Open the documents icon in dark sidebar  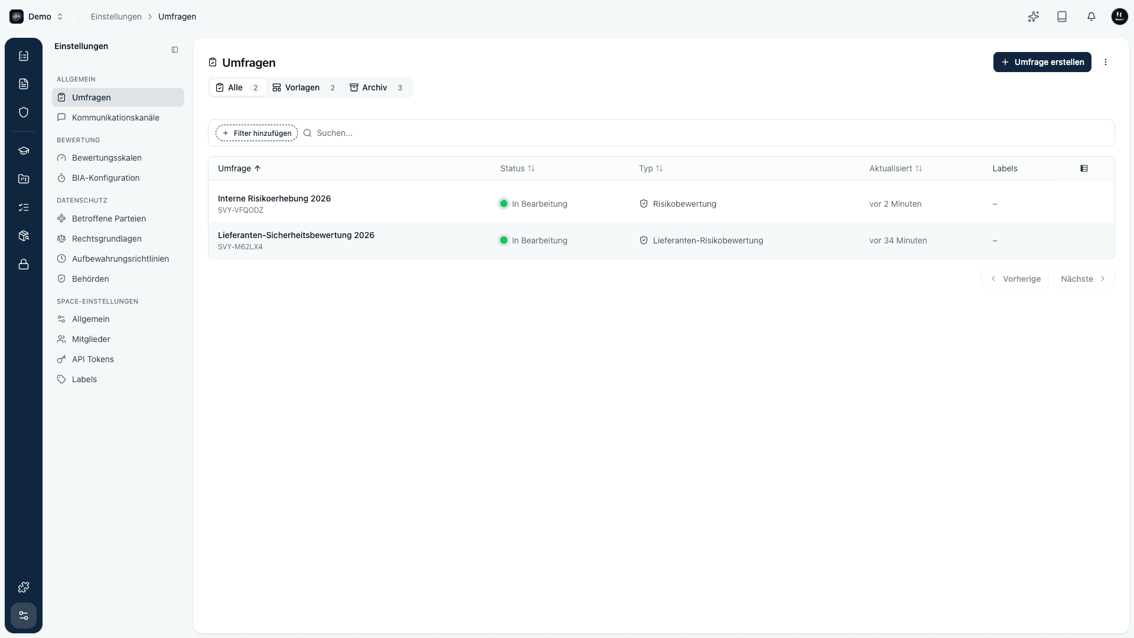[24, 84]
